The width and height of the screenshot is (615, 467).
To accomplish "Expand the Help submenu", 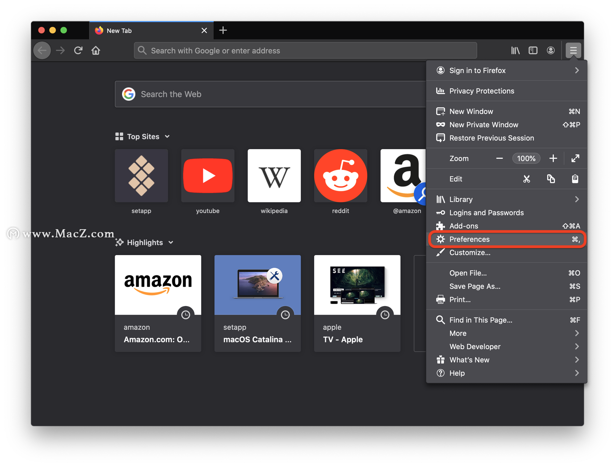I will pyautogui.click(x=507, y=373).
